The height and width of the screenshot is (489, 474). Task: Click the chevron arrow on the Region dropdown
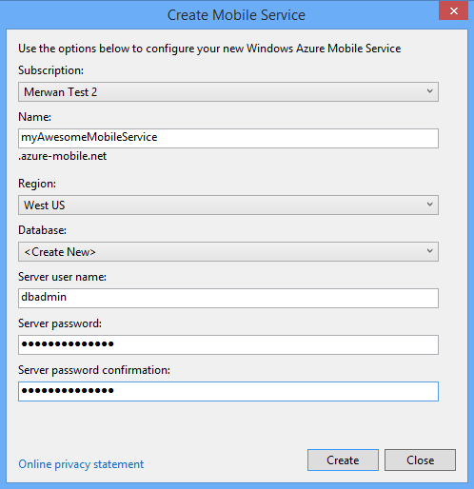(x=429, y=205)
